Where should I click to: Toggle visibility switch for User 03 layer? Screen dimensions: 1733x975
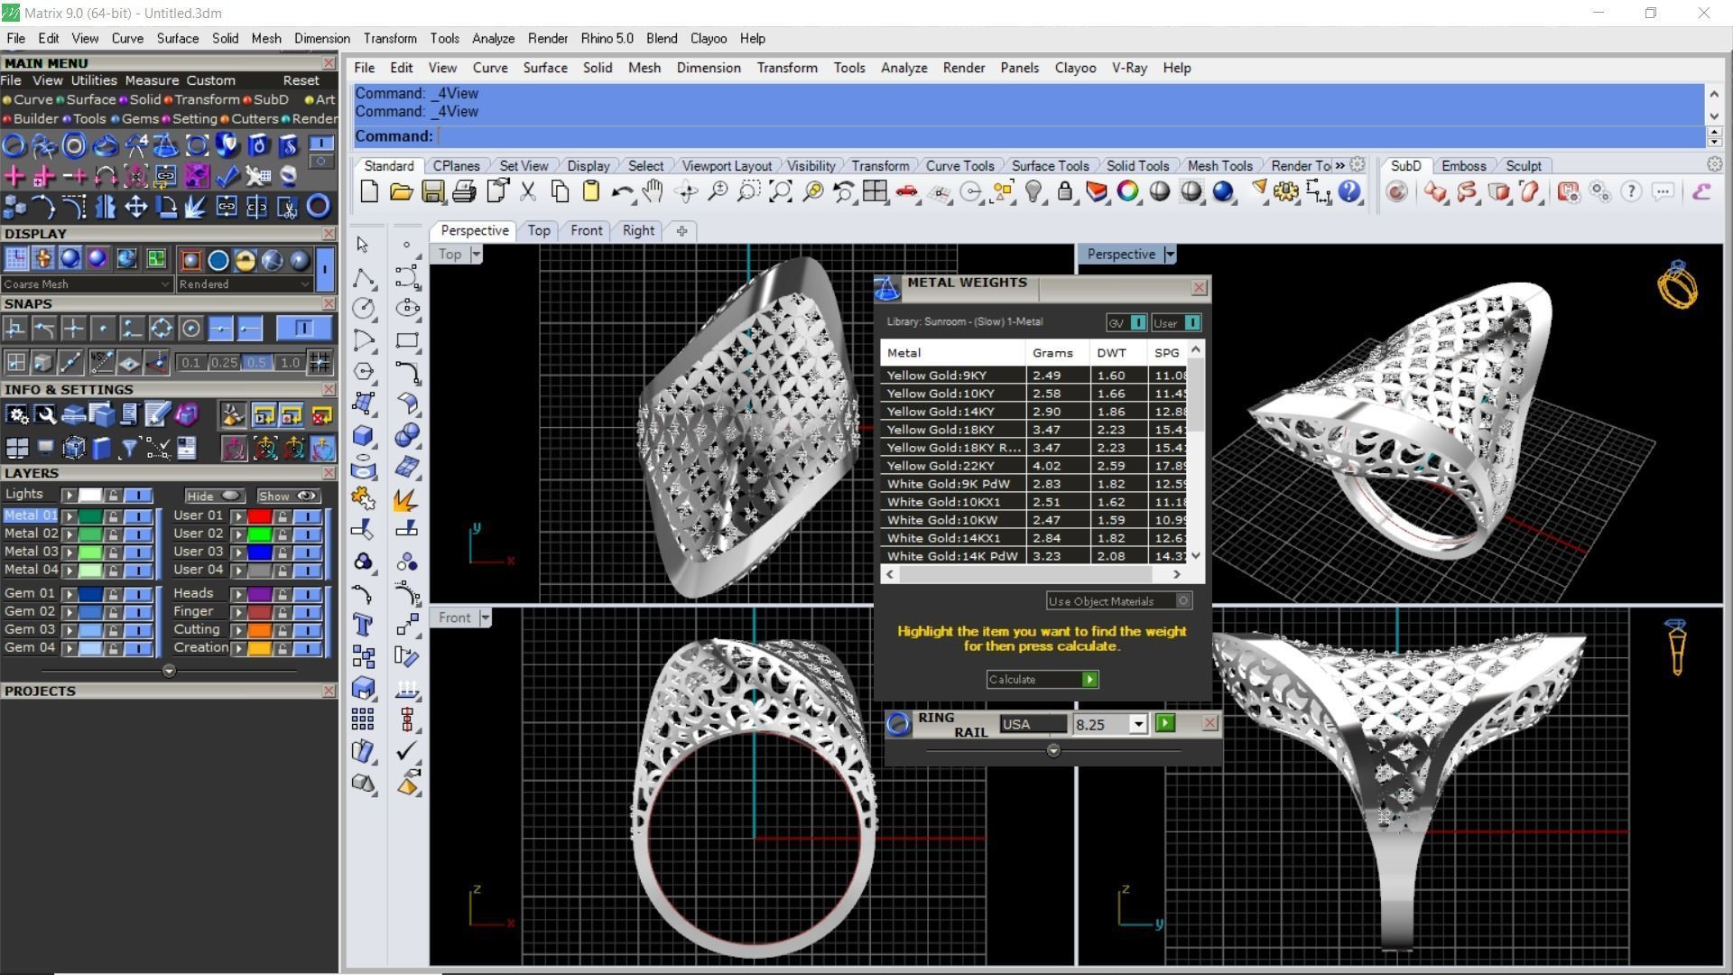point(307,552)
